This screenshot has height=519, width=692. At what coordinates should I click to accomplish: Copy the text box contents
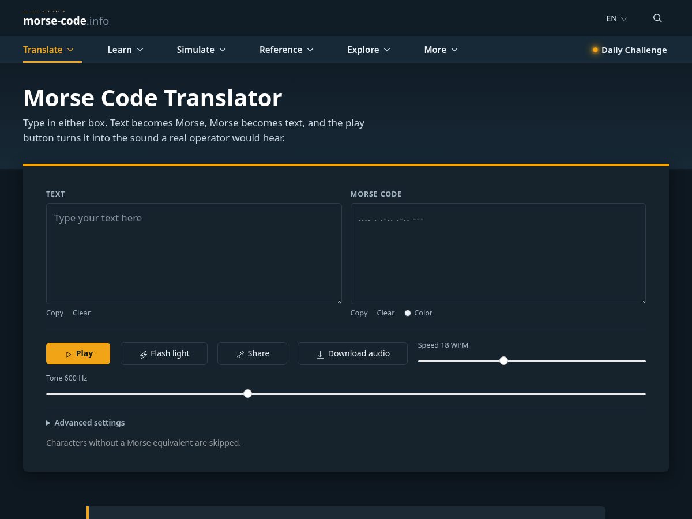tap(55, 313)
